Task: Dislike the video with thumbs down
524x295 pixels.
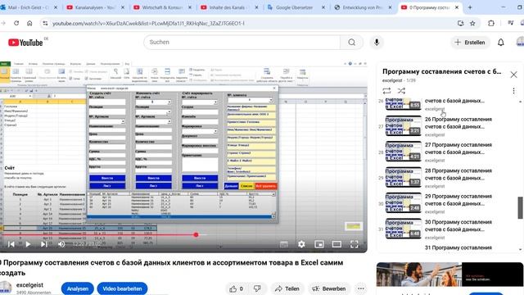Action: pyautogui.click(x=257, y=288)
